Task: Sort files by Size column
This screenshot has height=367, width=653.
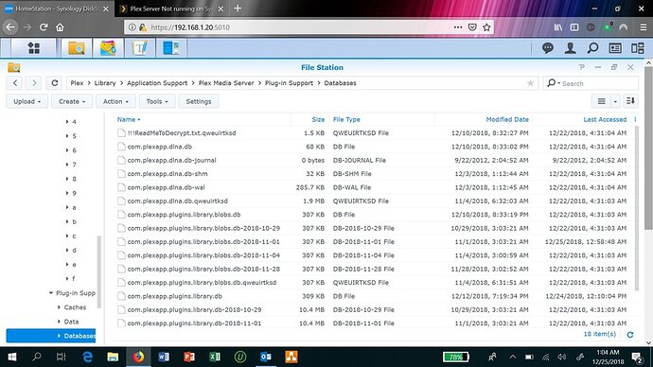Action: pos(318,119)
